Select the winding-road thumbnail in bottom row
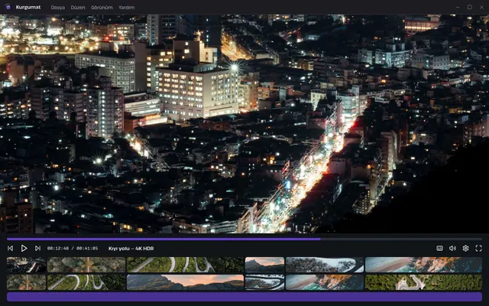 point(86,282)
